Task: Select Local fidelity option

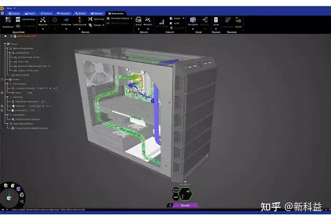Action: (175, 23)
